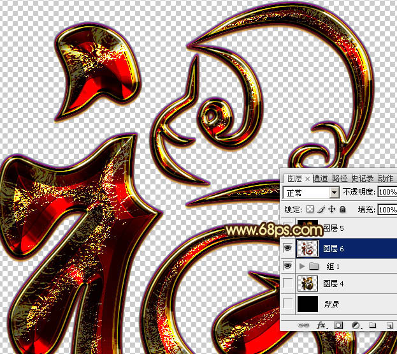The image size is (397, 354).
Task: Close the 图层 tab with its x
Action: (307, 179)
